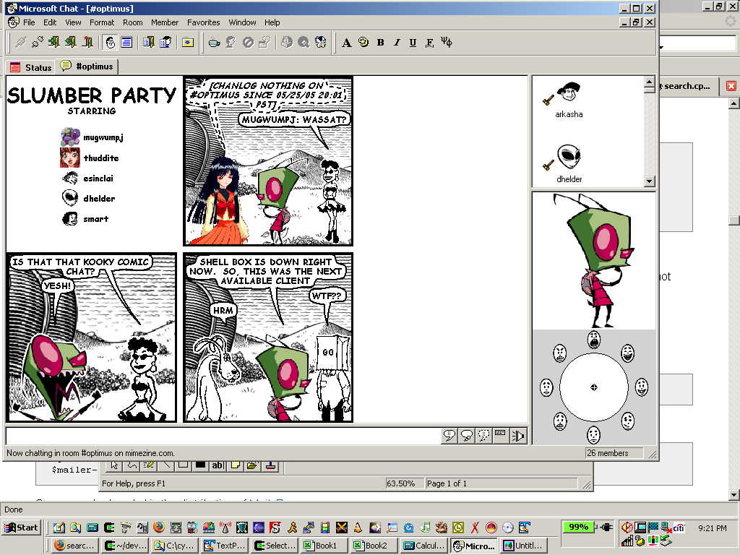The image size is (740, 555).
Task: Pick the sad face on the emotion wheel
Action: pos(546,387)
